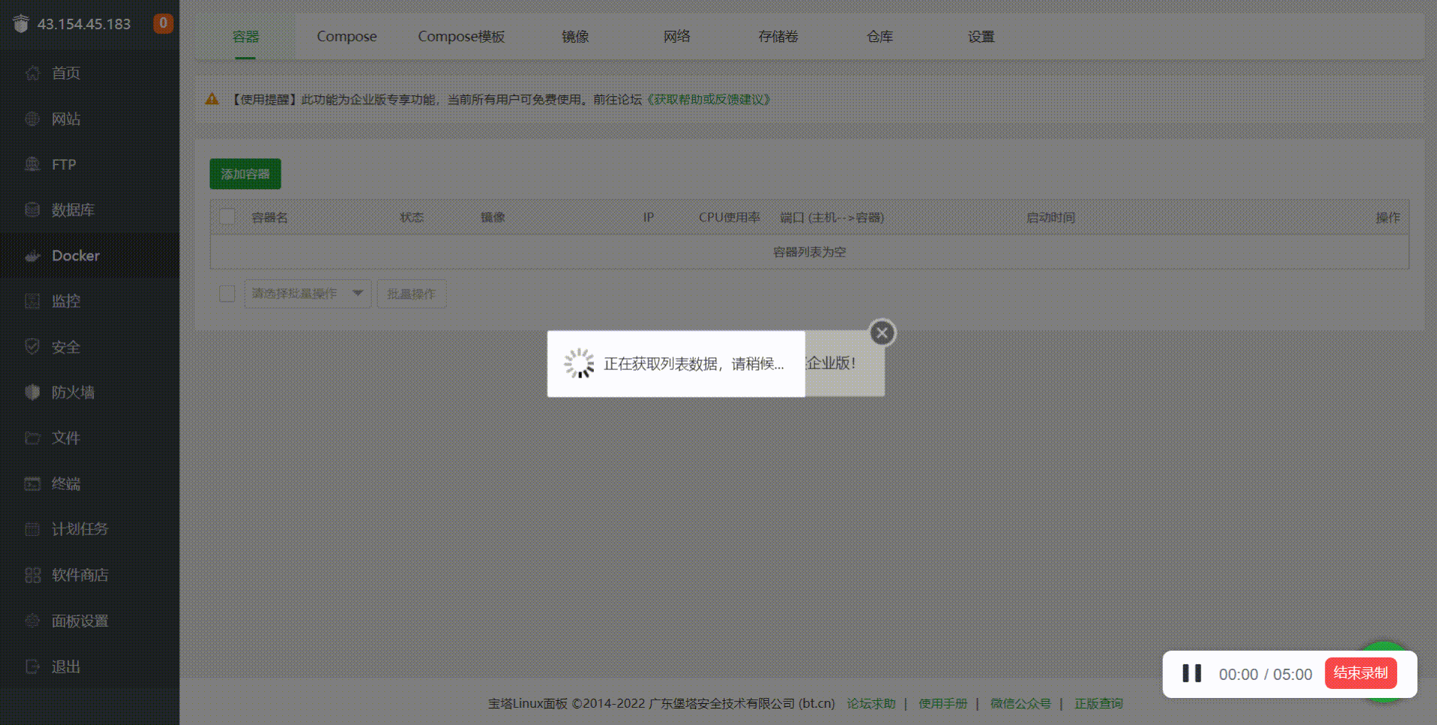Click the 容器名 column header
The height and width of the screenshot is (725, 1437).
click(270, 218)
